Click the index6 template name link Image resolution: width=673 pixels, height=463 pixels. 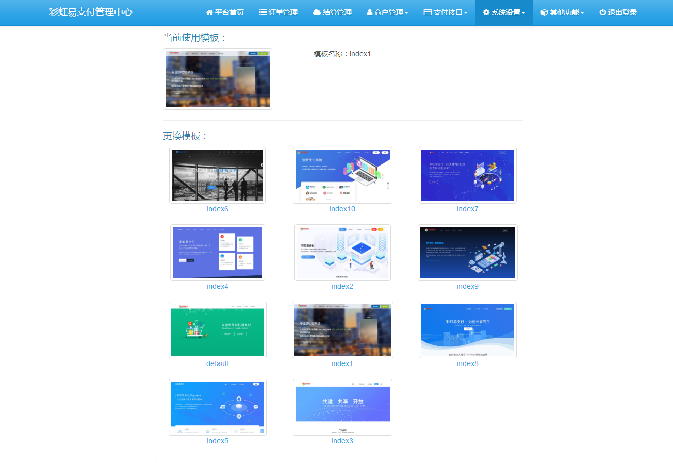(217, 209)
